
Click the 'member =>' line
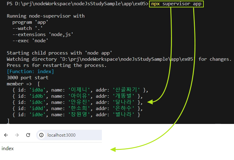click(x=23, y=84)
